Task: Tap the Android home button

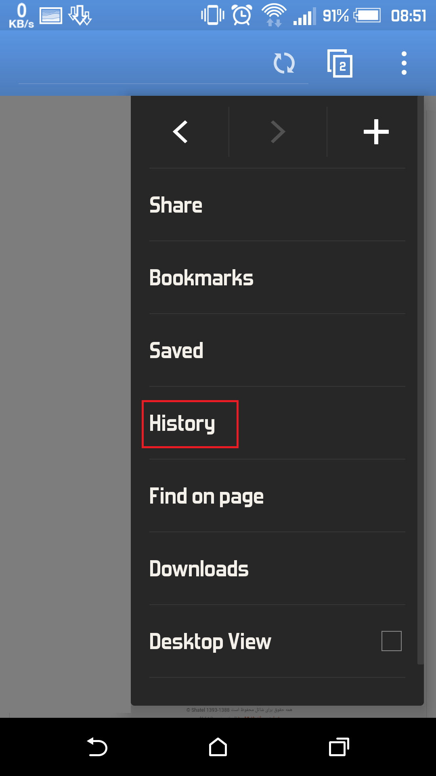Action: point(218,747)
